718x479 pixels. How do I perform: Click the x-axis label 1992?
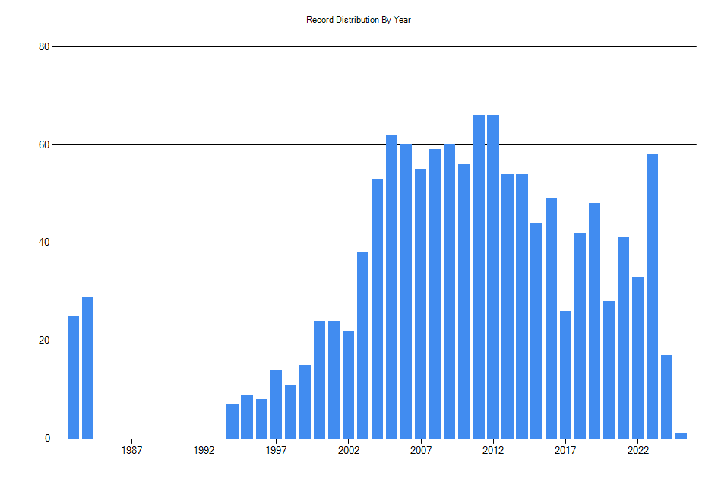pos(204,451)
